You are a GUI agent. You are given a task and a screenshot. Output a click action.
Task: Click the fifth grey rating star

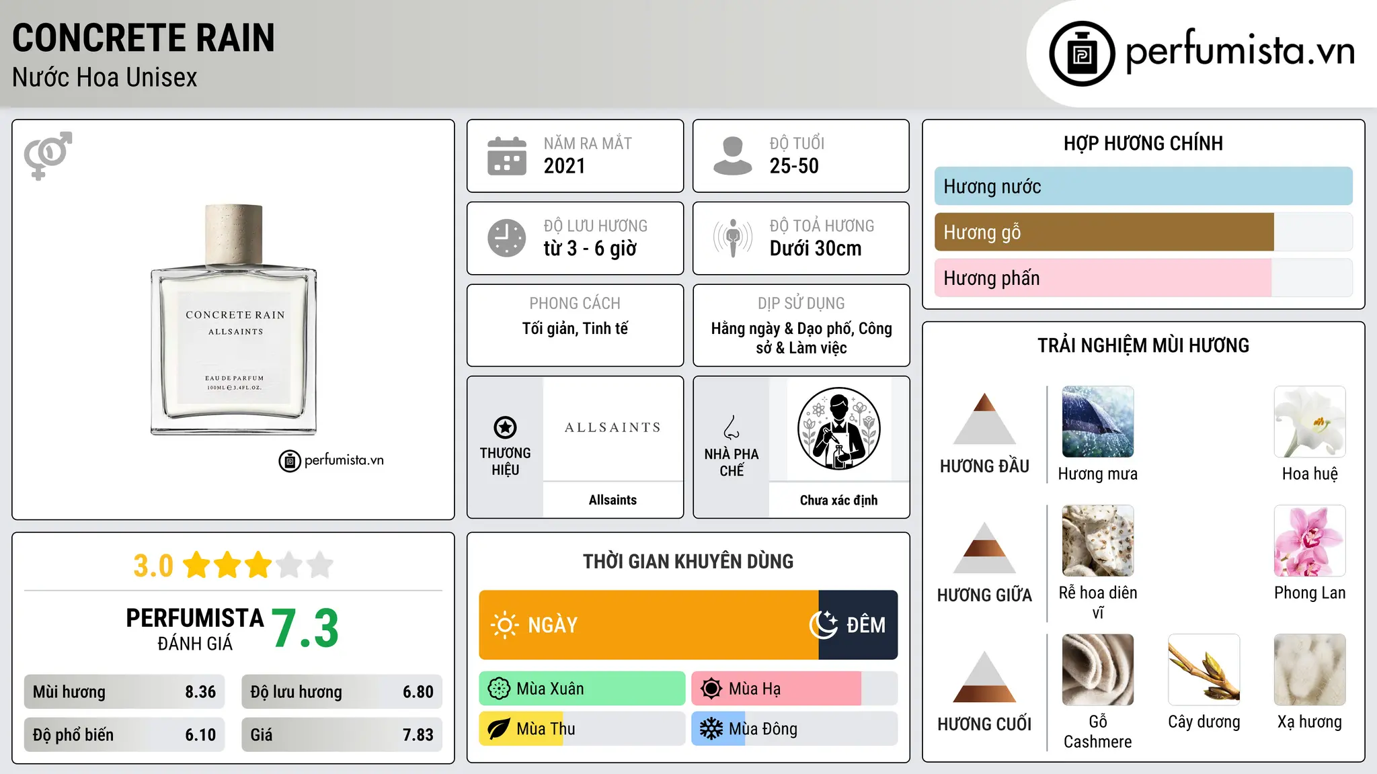point(320,565)
